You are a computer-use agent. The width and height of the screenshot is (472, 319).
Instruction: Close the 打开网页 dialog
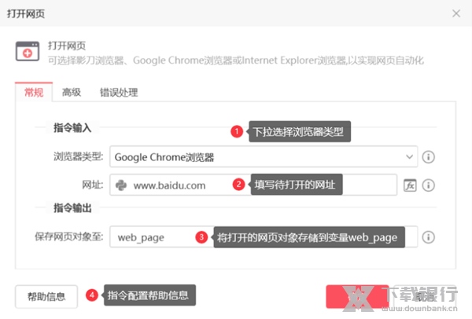456,13
